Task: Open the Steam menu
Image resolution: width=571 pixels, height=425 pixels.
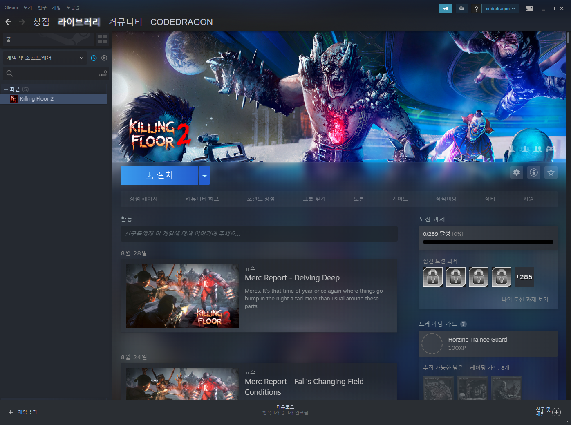Action: (11, 7)
